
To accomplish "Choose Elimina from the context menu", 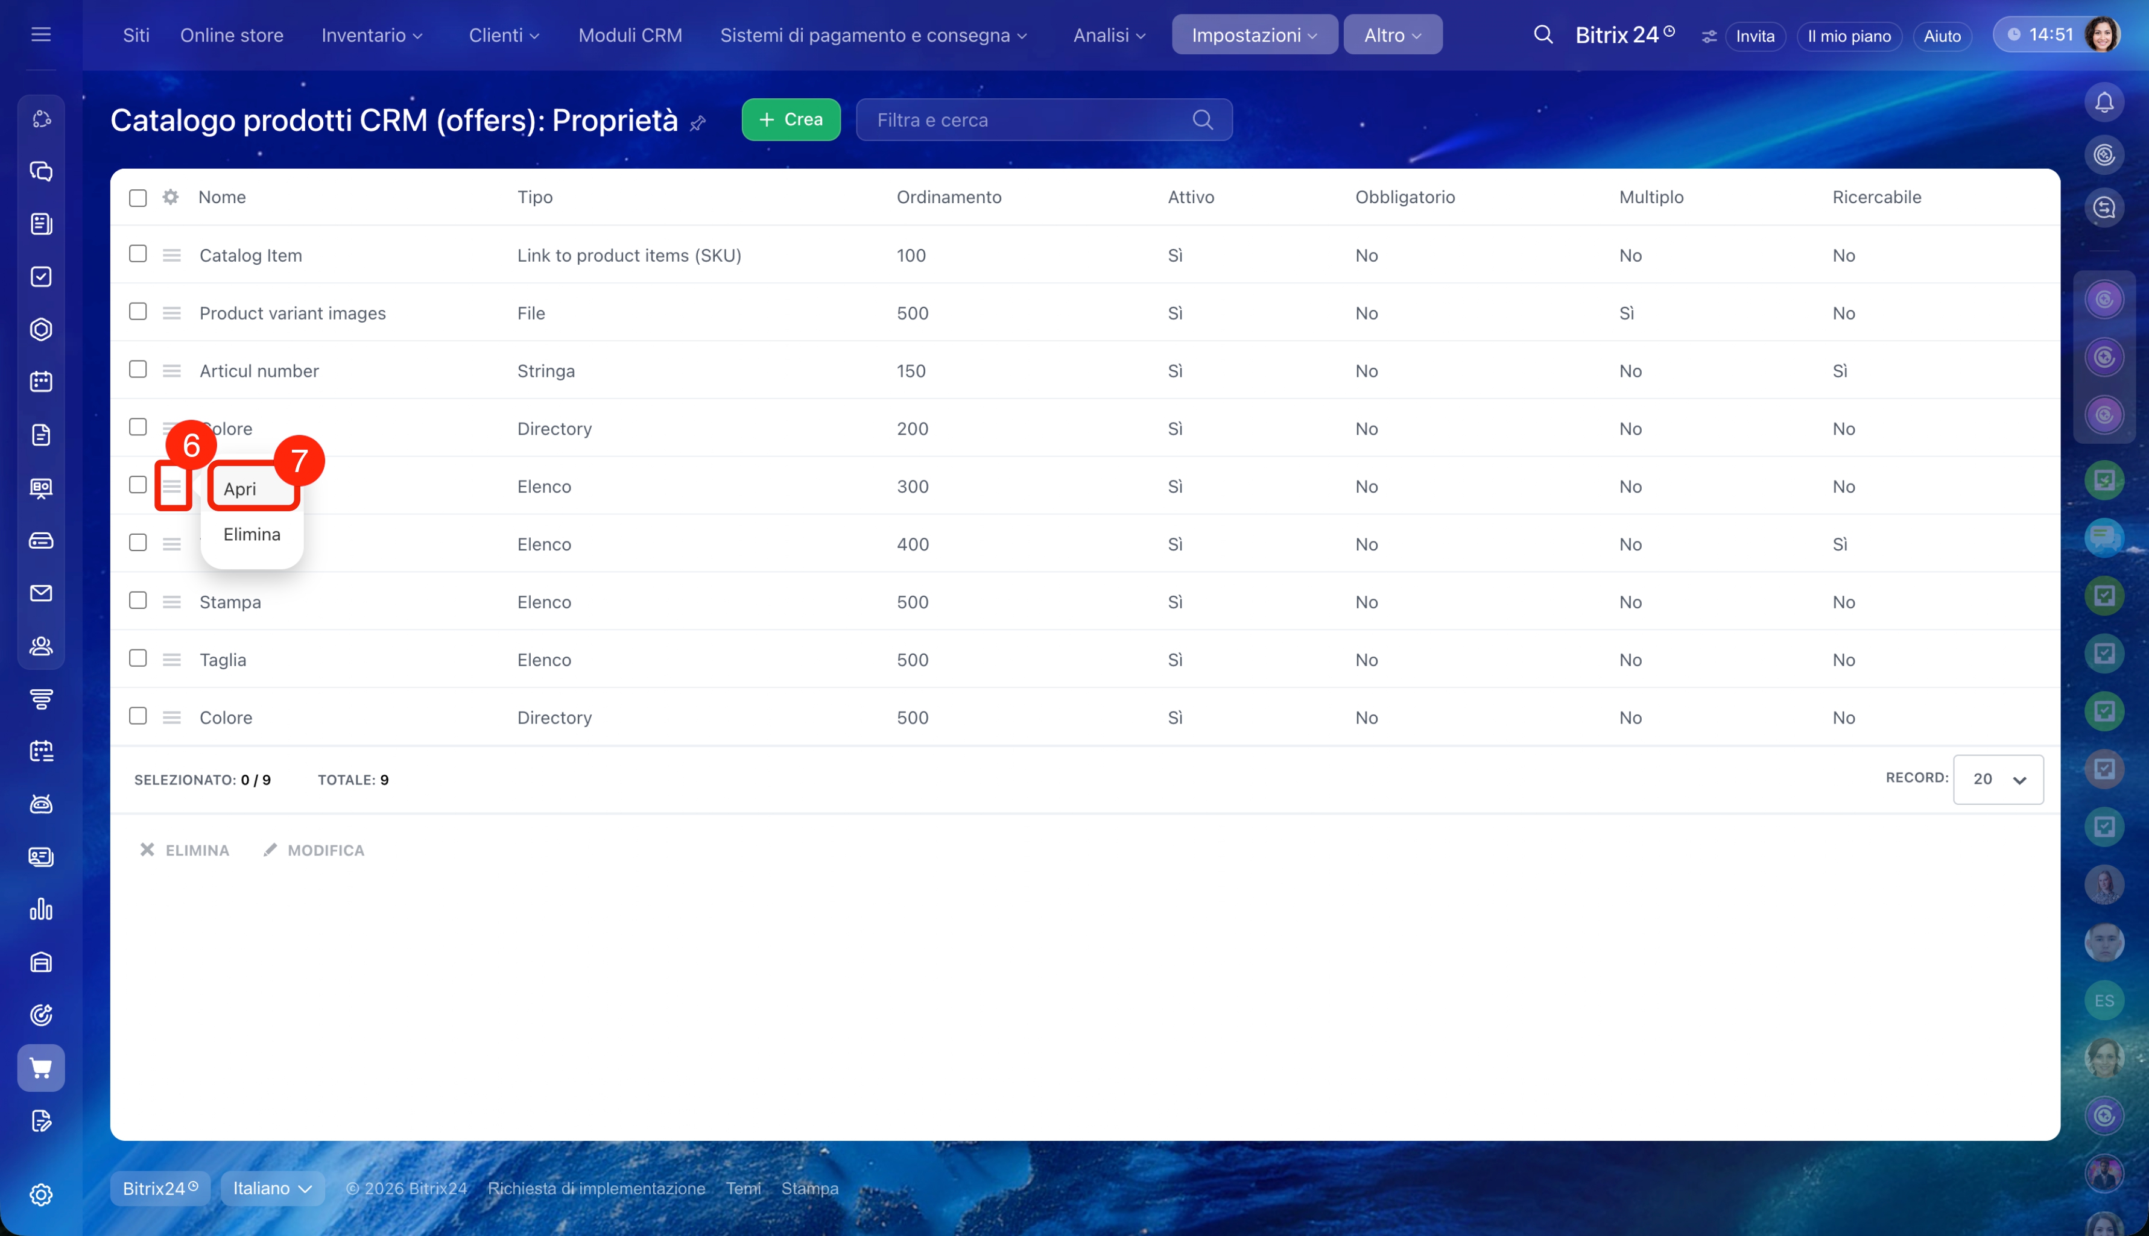I will [252, 534].
